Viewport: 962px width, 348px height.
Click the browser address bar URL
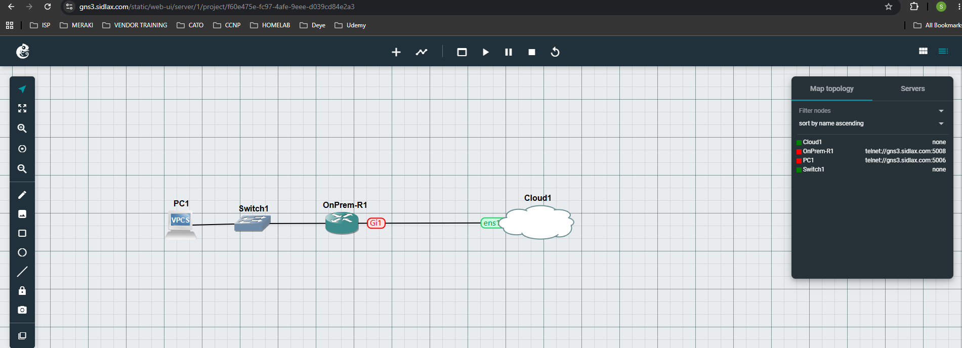pyautogui.click(x=217, y=7)
